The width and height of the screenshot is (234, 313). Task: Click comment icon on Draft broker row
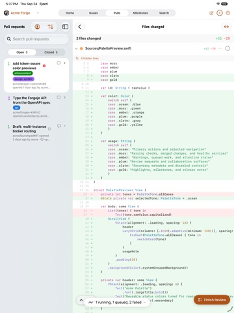59,126
